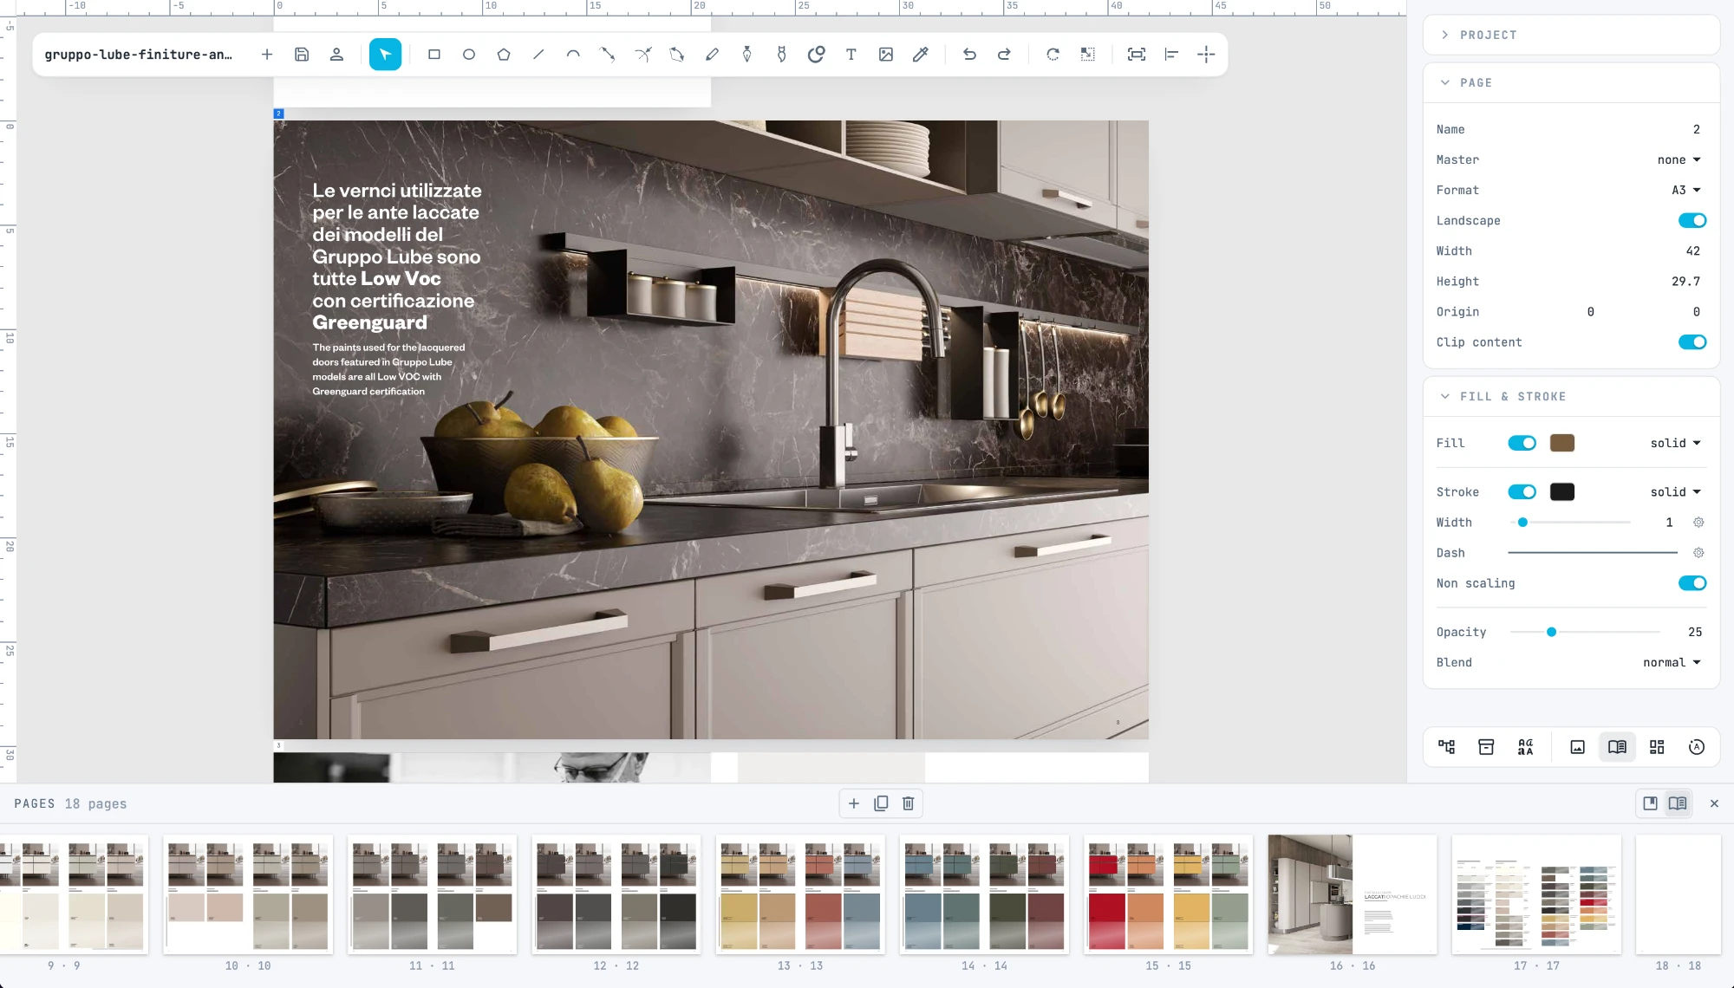The width and height of the screenshot is (1734, 988).
Task: Open the Master dropdown set to none
Action: pos(1679,159)
